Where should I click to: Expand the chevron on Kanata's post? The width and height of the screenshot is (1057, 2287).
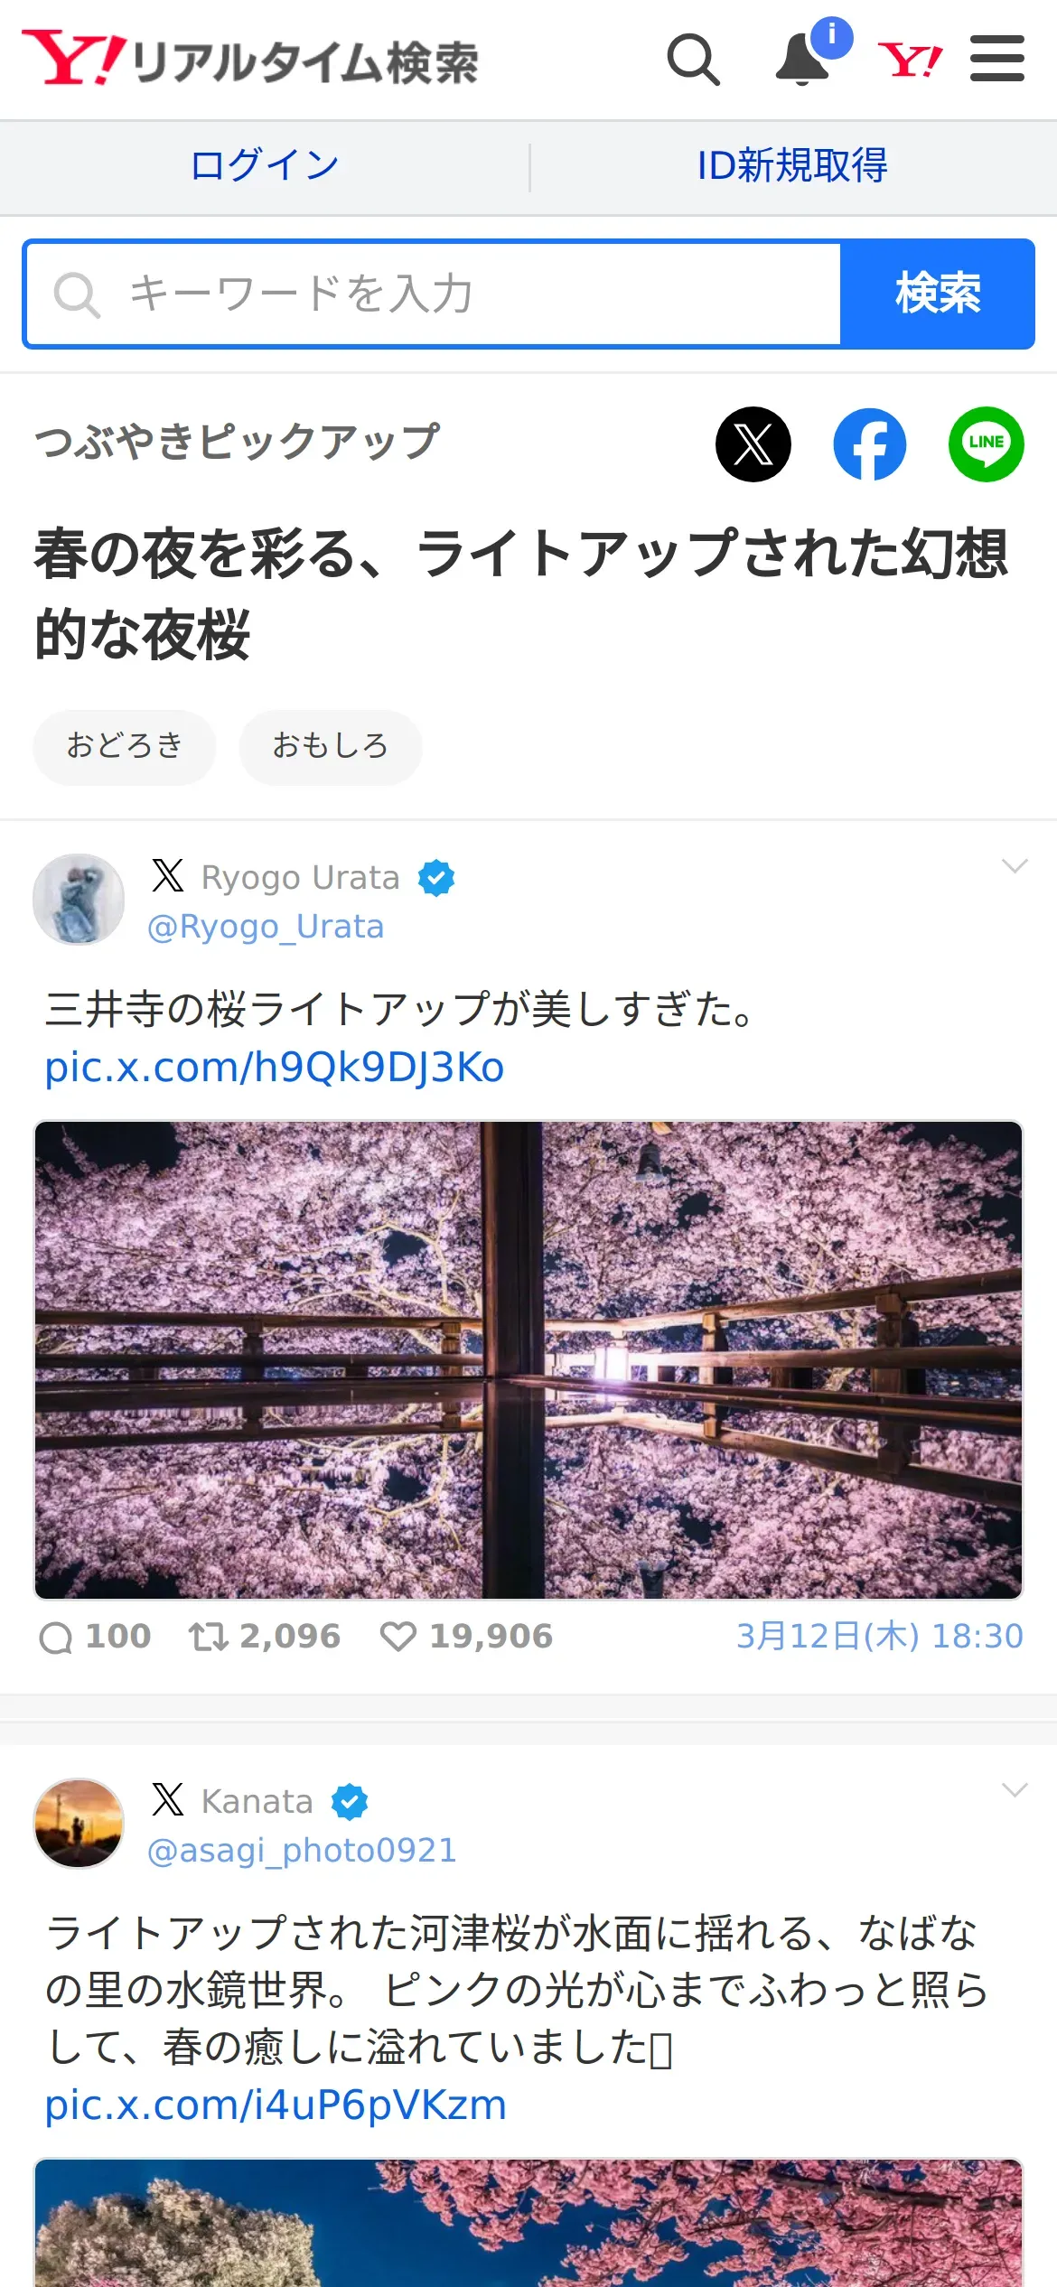1015,1790
